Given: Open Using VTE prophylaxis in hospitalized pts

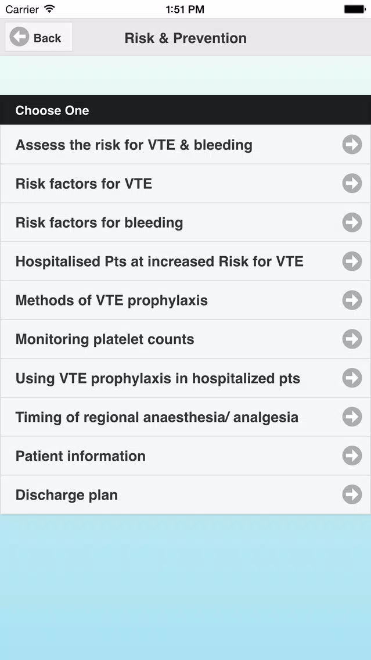Looking at the screenshot, I should (186, 378).
